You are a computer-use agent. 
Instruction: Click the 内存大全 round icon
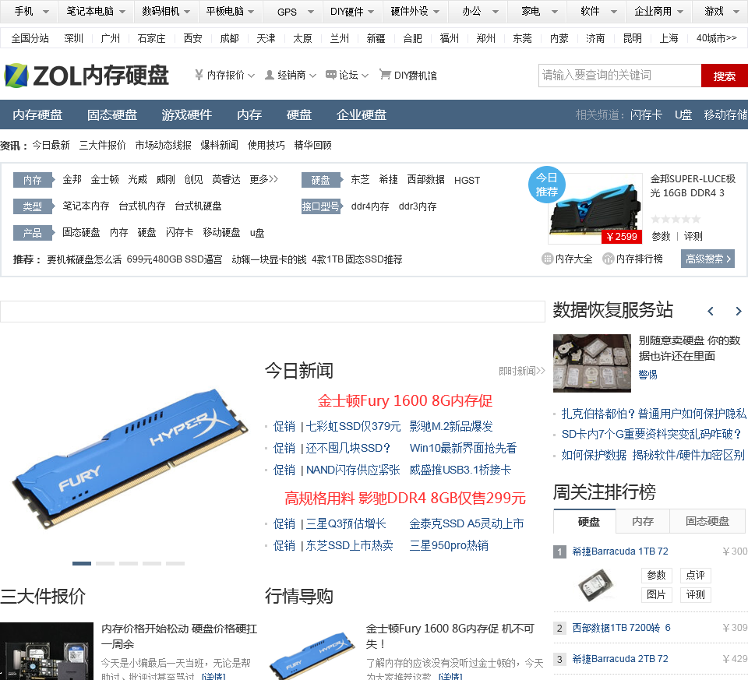(x=547, y=259)
